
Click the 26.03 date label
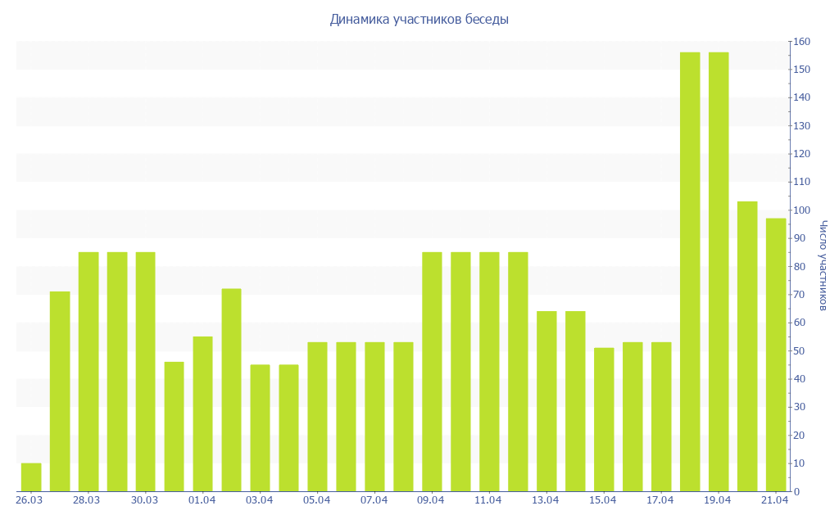29,500
